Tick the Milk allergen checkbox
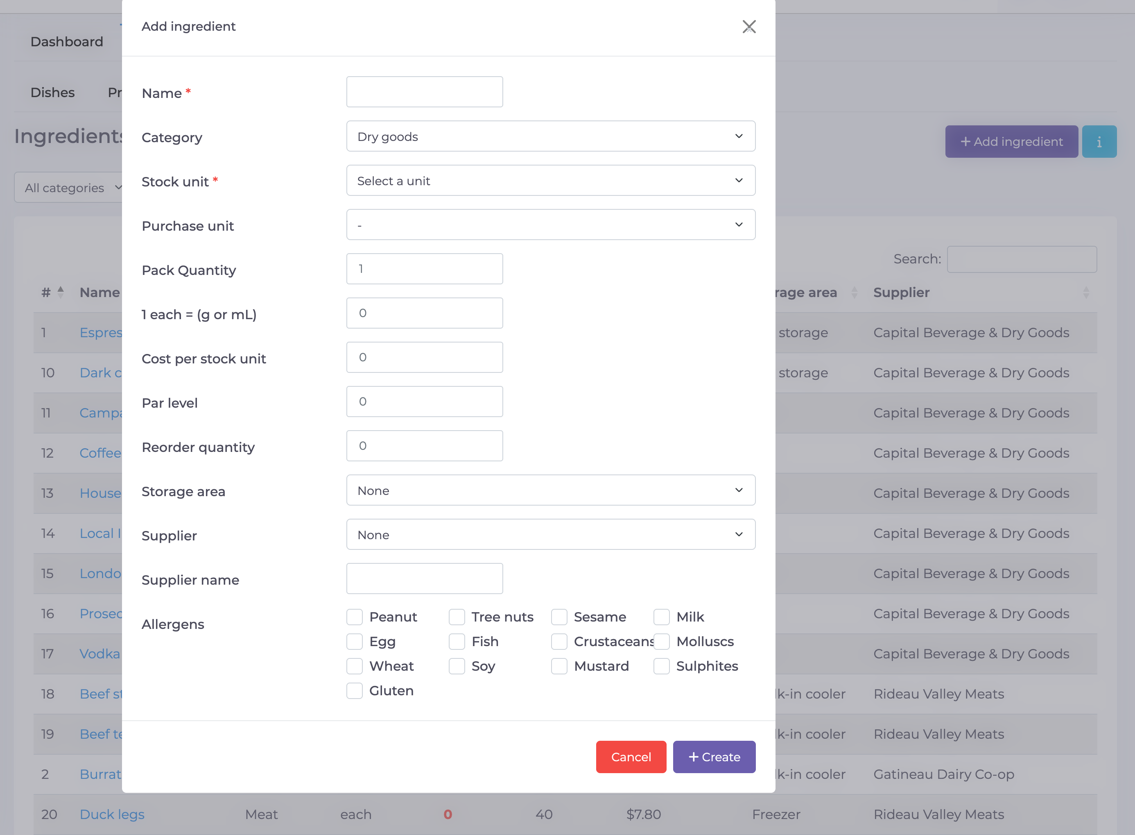The height and width of the screenshot is (835, 1135). click(x=661, y=617)
